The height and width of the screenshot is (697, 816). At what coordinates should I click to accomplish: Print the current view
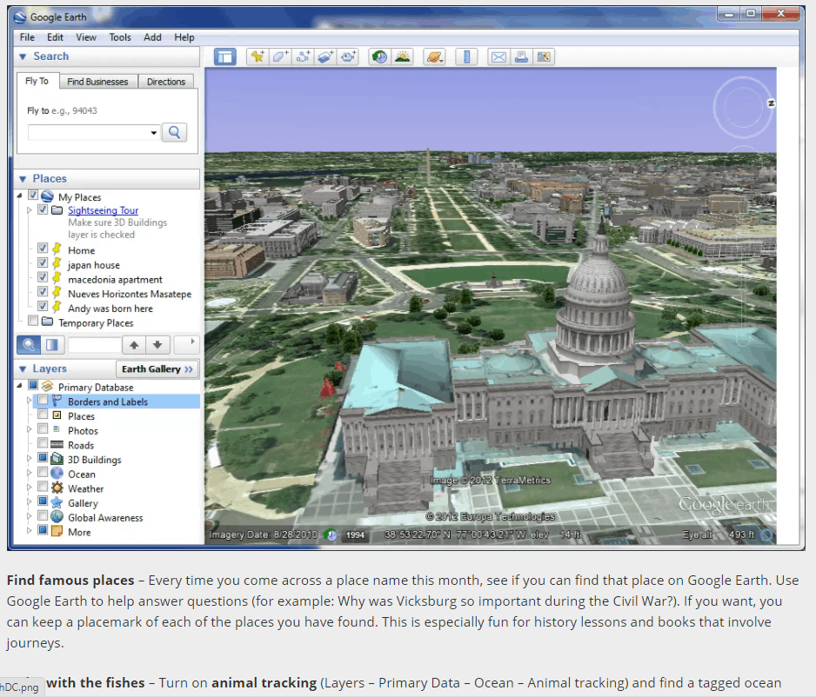[521, 56]
